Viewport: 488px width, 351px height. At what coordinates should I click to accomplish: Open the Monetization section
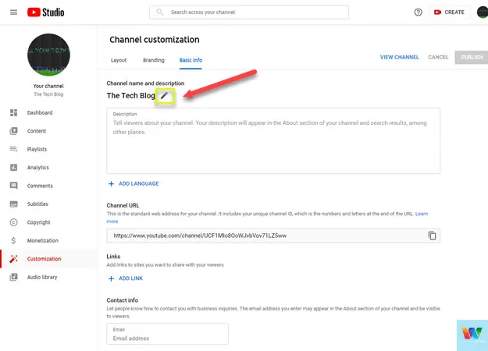[42, 240]
